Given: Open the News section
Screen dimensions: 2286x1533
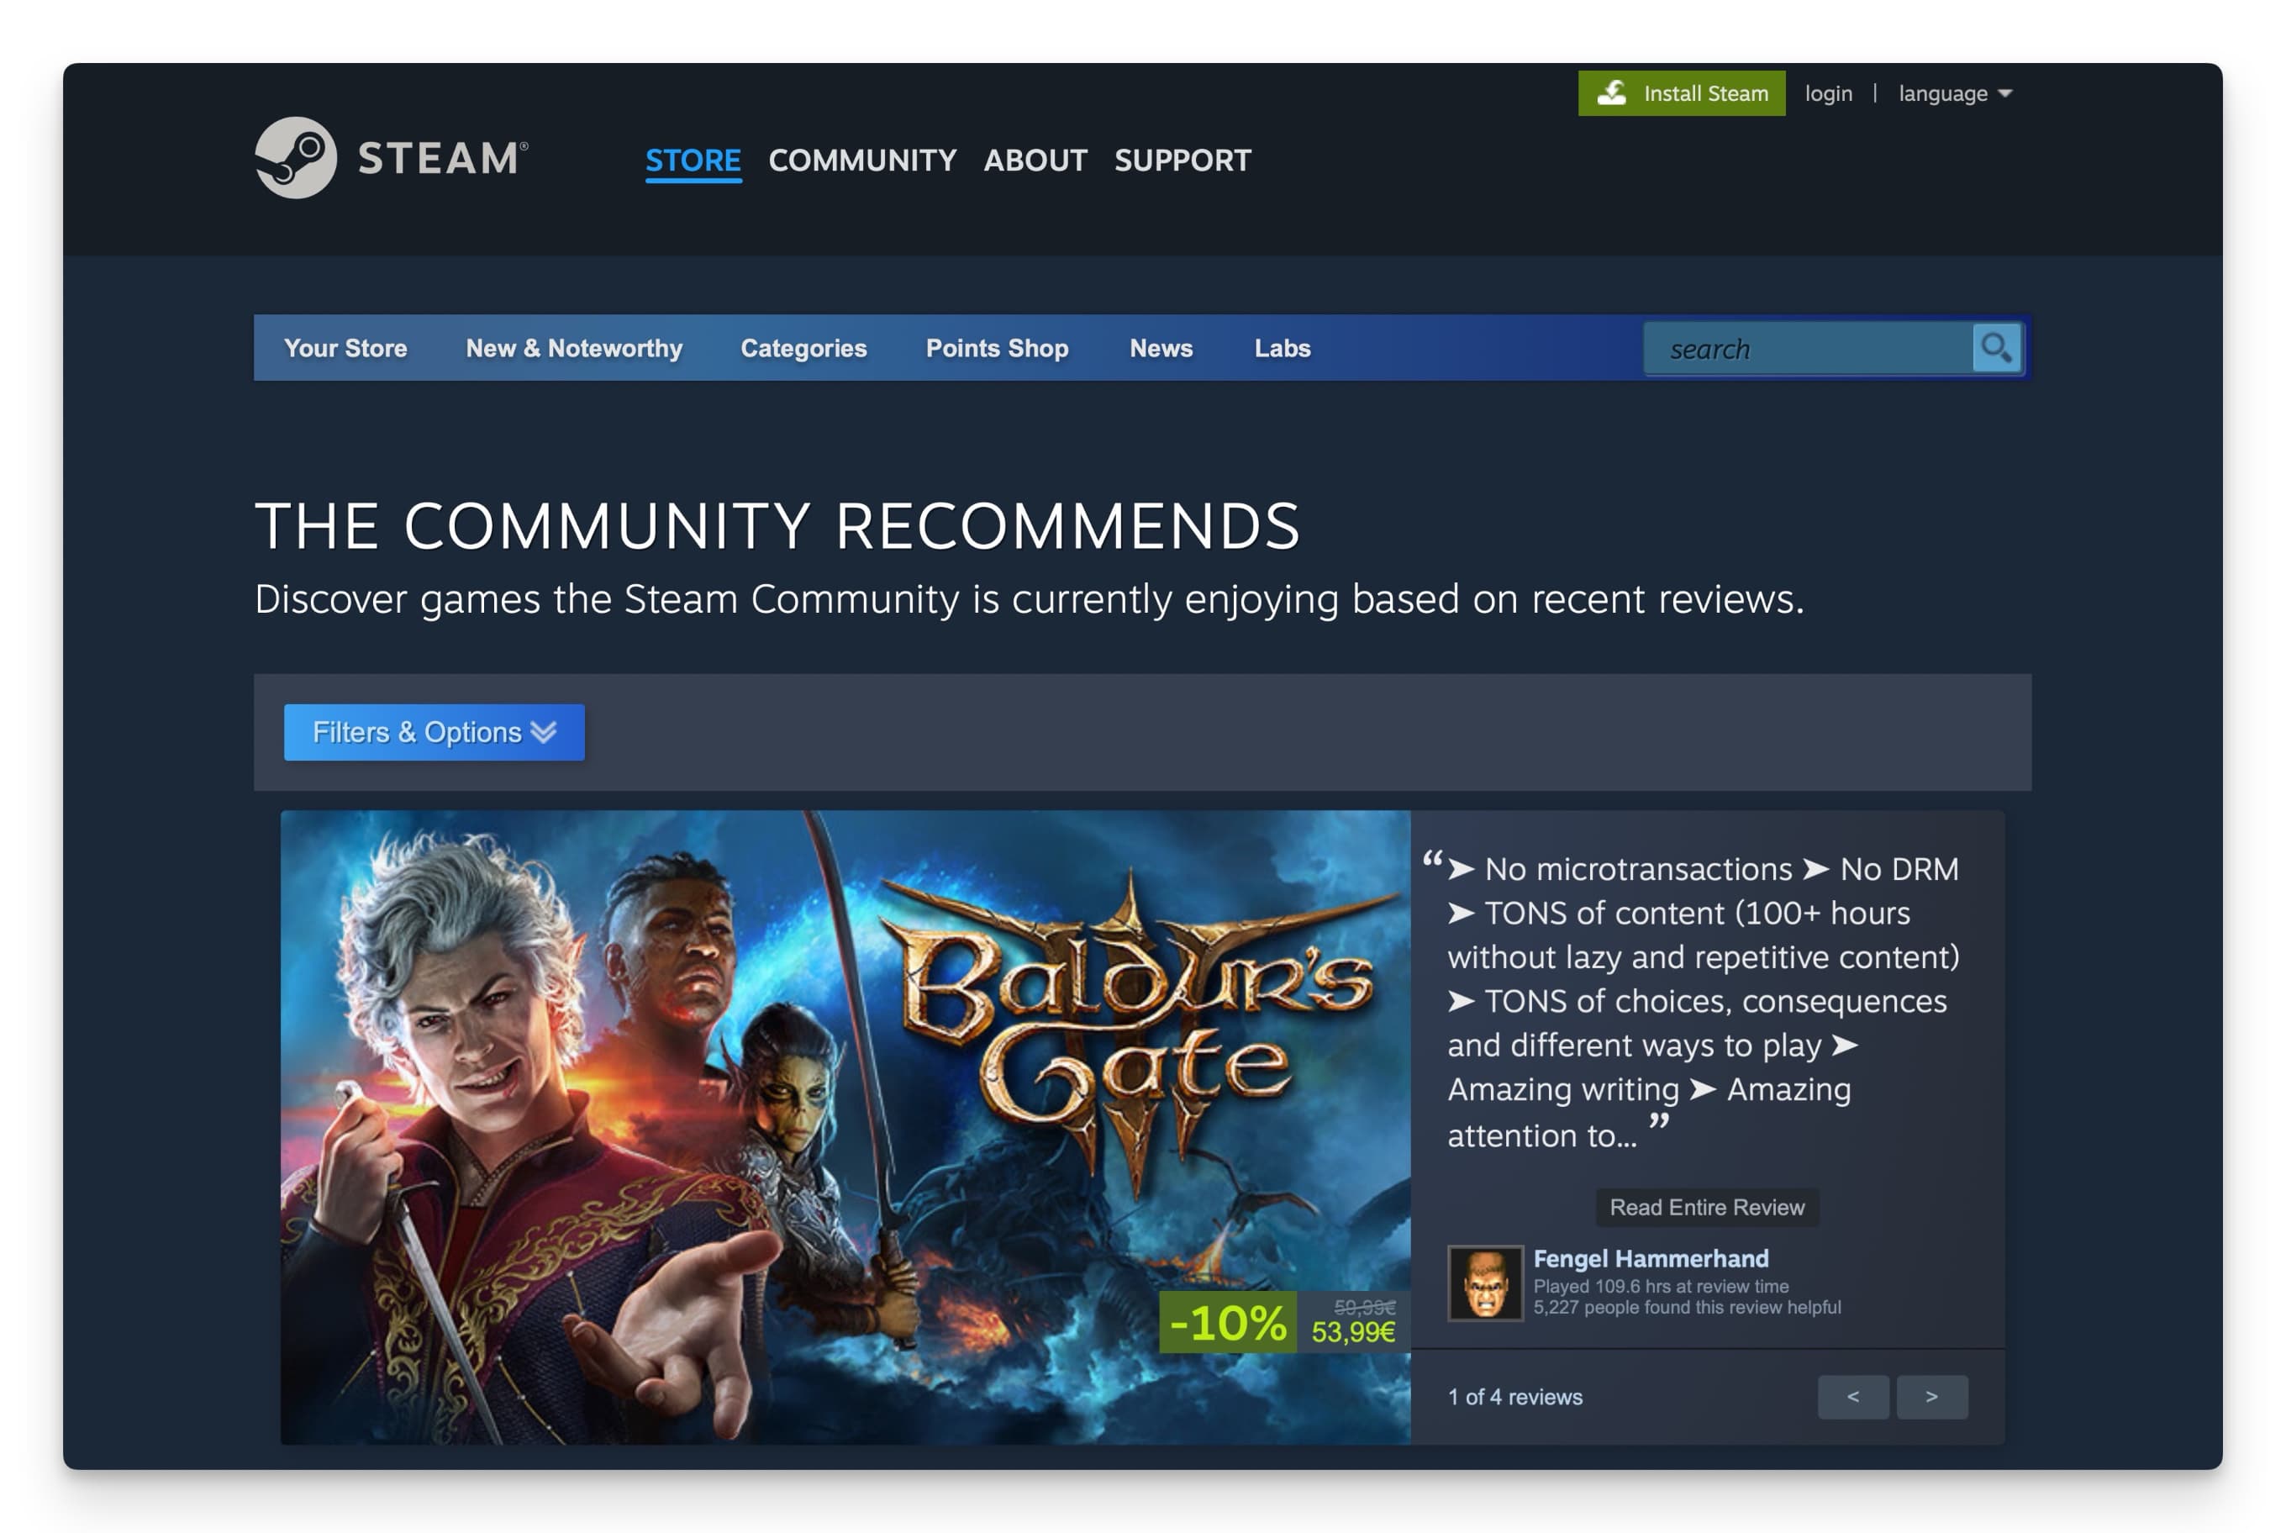Looking at the screenshot, I should coord(1161,348).
